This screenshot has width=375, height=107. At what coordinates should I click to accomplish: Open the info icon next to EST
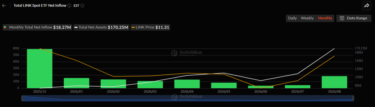[x=82, y=6]
